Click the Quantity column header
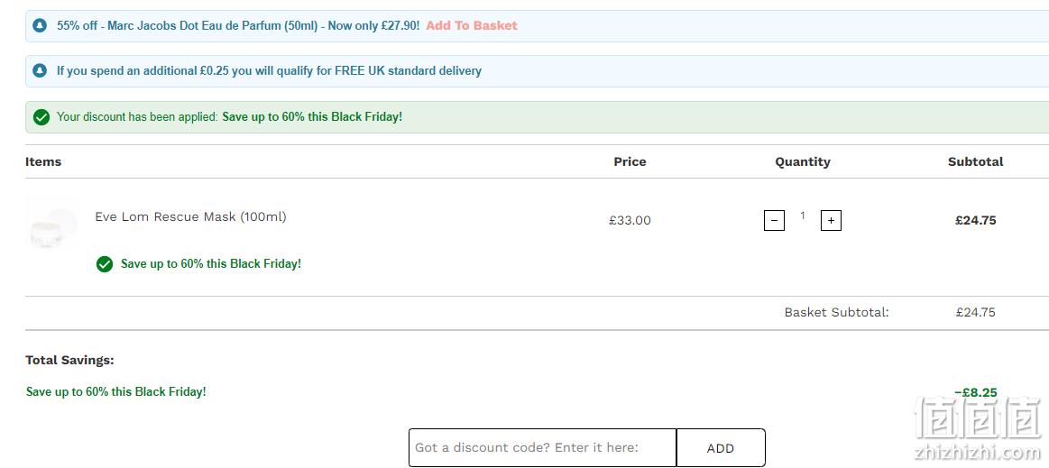Screen dimensions: 1049x468 tap(803, 161)
